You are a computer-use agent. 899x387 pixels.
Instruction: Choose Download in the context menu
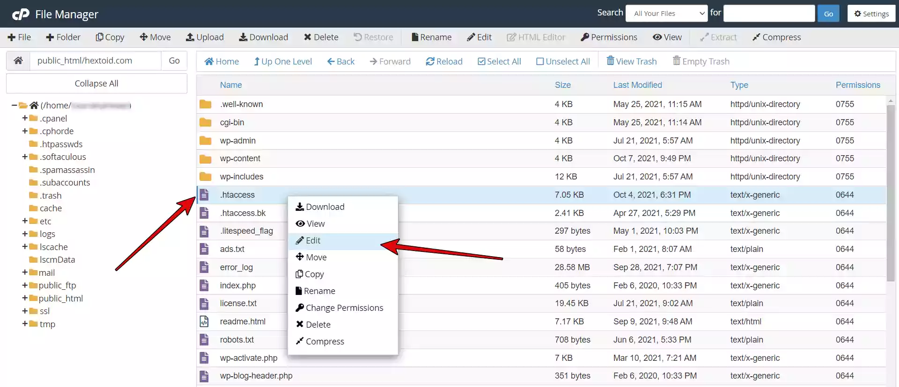(343, 207)
